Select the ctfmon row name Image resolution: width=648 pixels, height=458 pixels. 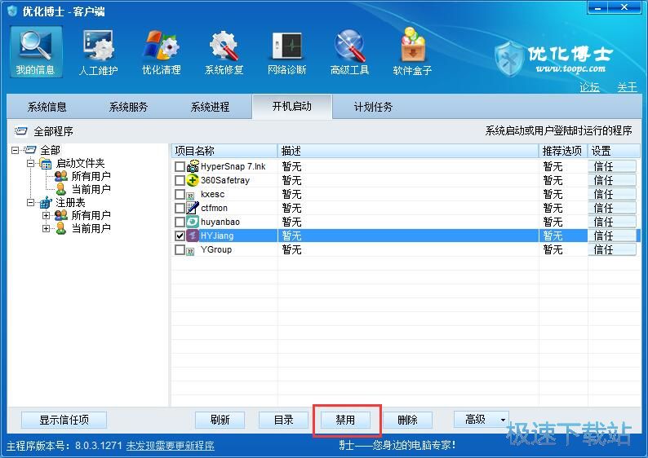point(214,208)
